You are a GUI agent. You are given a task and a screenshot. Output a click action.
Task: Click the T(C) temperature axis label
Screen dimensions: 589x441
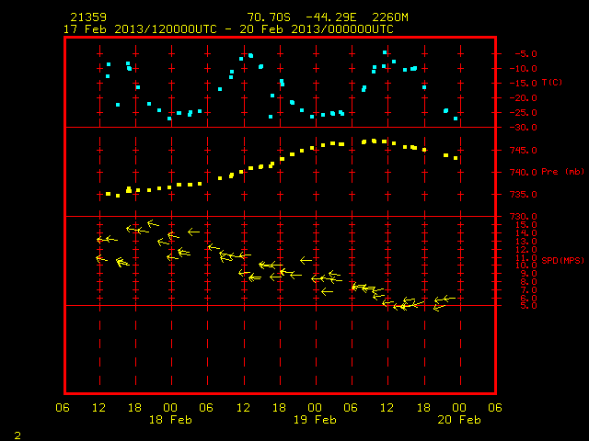pos(552,82)
